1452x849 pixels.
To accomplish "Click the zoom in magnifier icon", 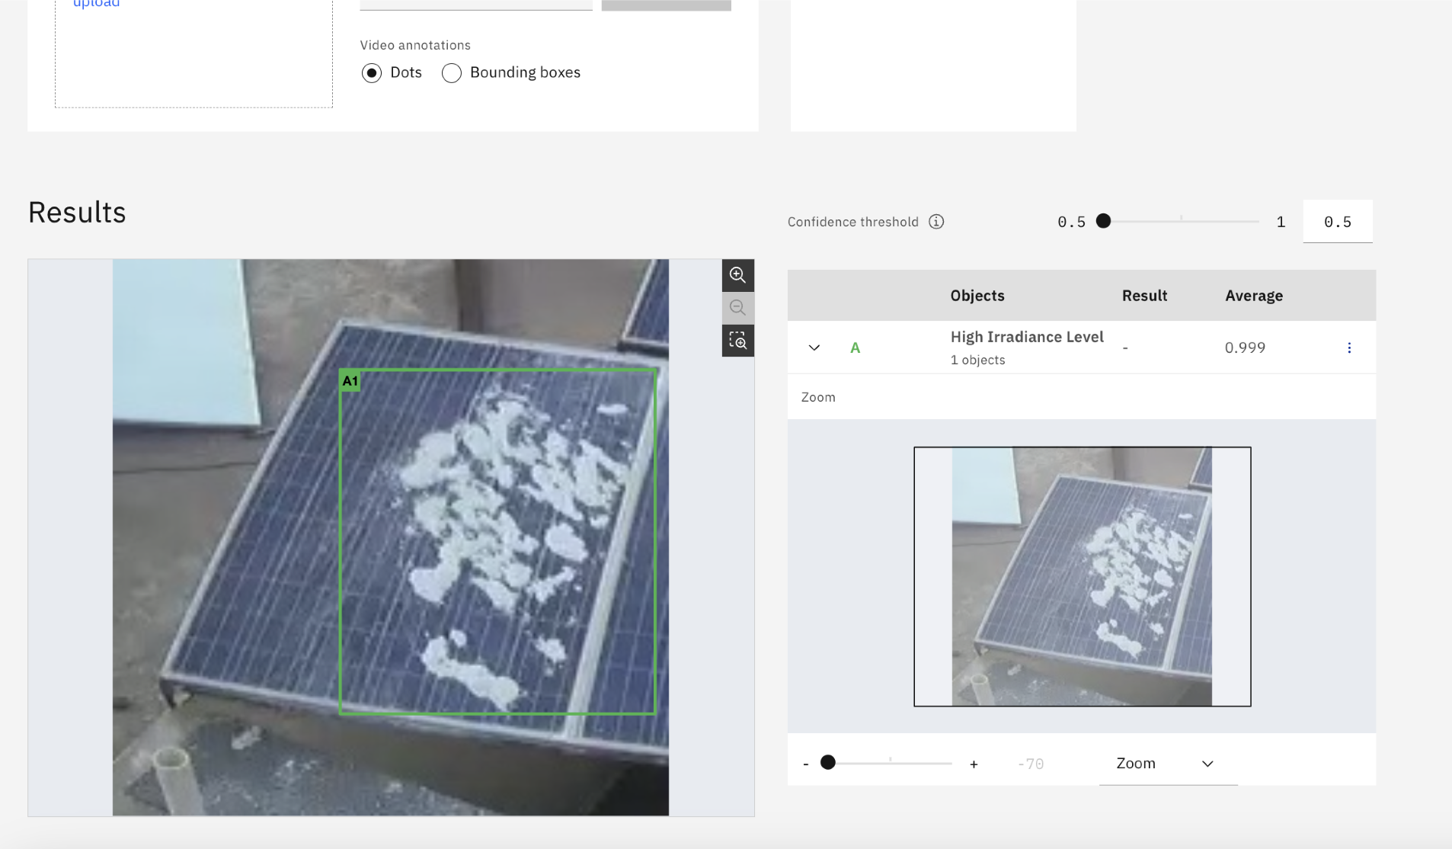I will click(737, 275).
